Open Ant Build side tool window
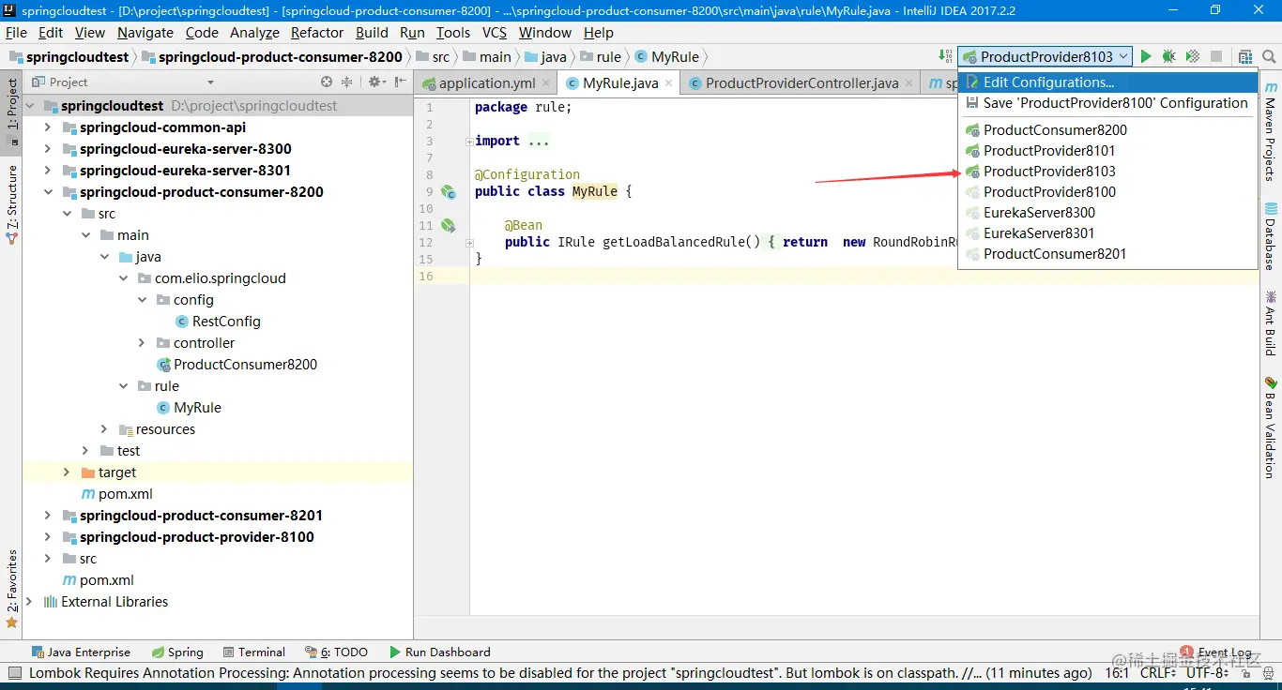 click(1271, 322)
